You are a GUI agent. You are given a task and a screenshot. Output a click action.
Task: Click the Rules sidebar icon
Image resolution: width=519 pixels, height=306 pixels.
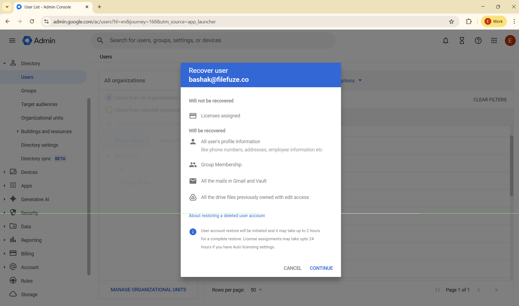pos(13,280)
